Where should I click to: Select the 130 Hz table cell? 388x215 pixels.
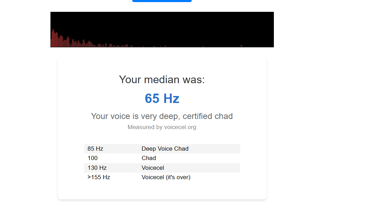97,168
